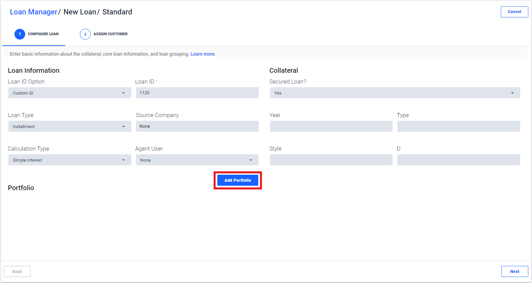Viewport: 532px width, 283px height.
Task: Open the Learn more link
Action: click(x=203, y=54)
